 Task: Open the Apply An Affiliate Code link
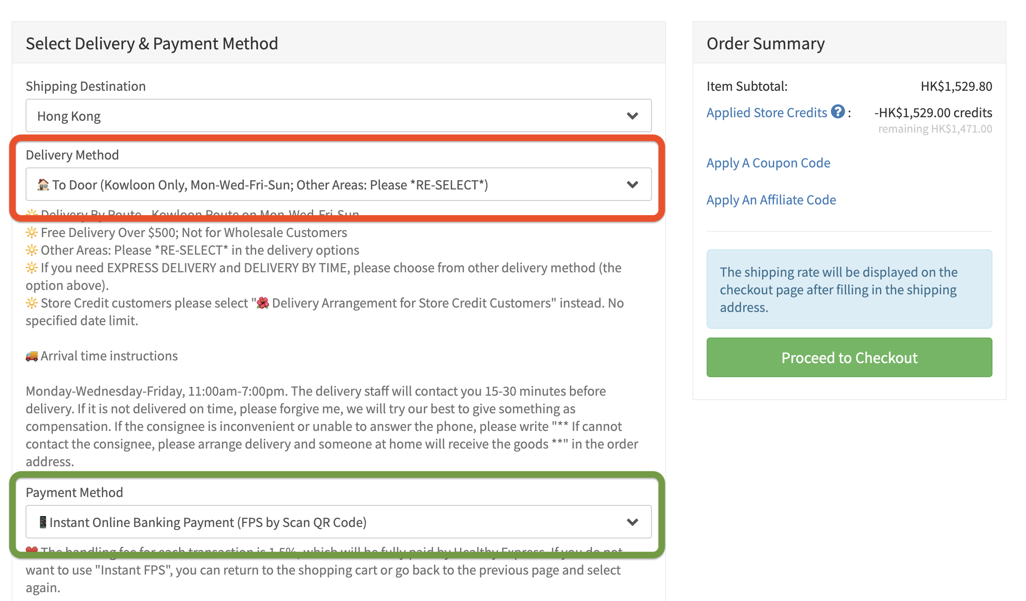point(771,200)
